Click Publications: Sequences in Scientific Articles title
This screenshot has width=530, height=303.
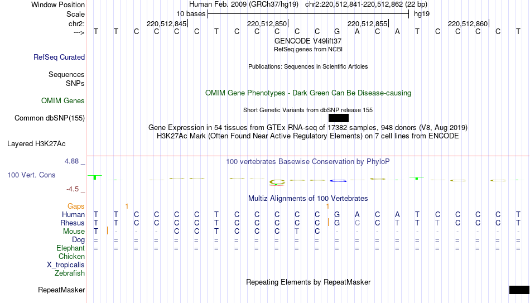(x=308, y=66)
